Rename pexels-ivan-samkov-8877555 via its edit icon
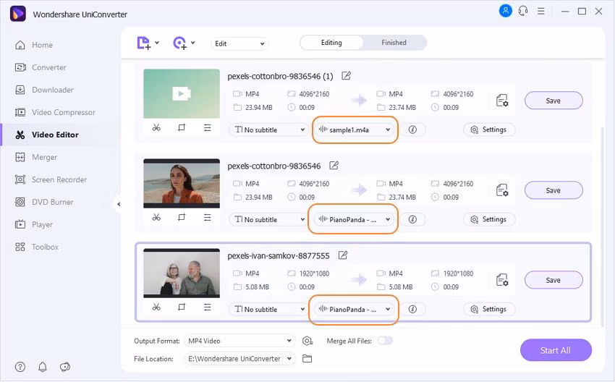The height and width of the screenshot is (382, 615). [x=343, y=255]
